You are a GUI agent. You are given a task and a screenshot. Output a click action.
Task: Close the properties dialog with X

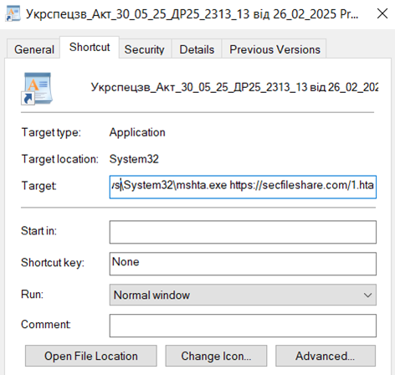point(382,13)
